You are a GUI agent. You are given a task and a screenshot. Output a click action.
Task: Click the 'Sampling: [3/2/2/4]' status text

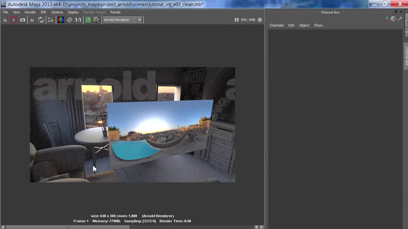pyautogui.click(x=140, y=221)
